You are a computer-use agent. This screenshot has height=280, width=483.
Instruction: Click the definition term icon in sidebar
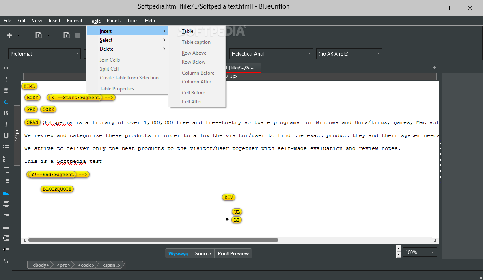6,170
